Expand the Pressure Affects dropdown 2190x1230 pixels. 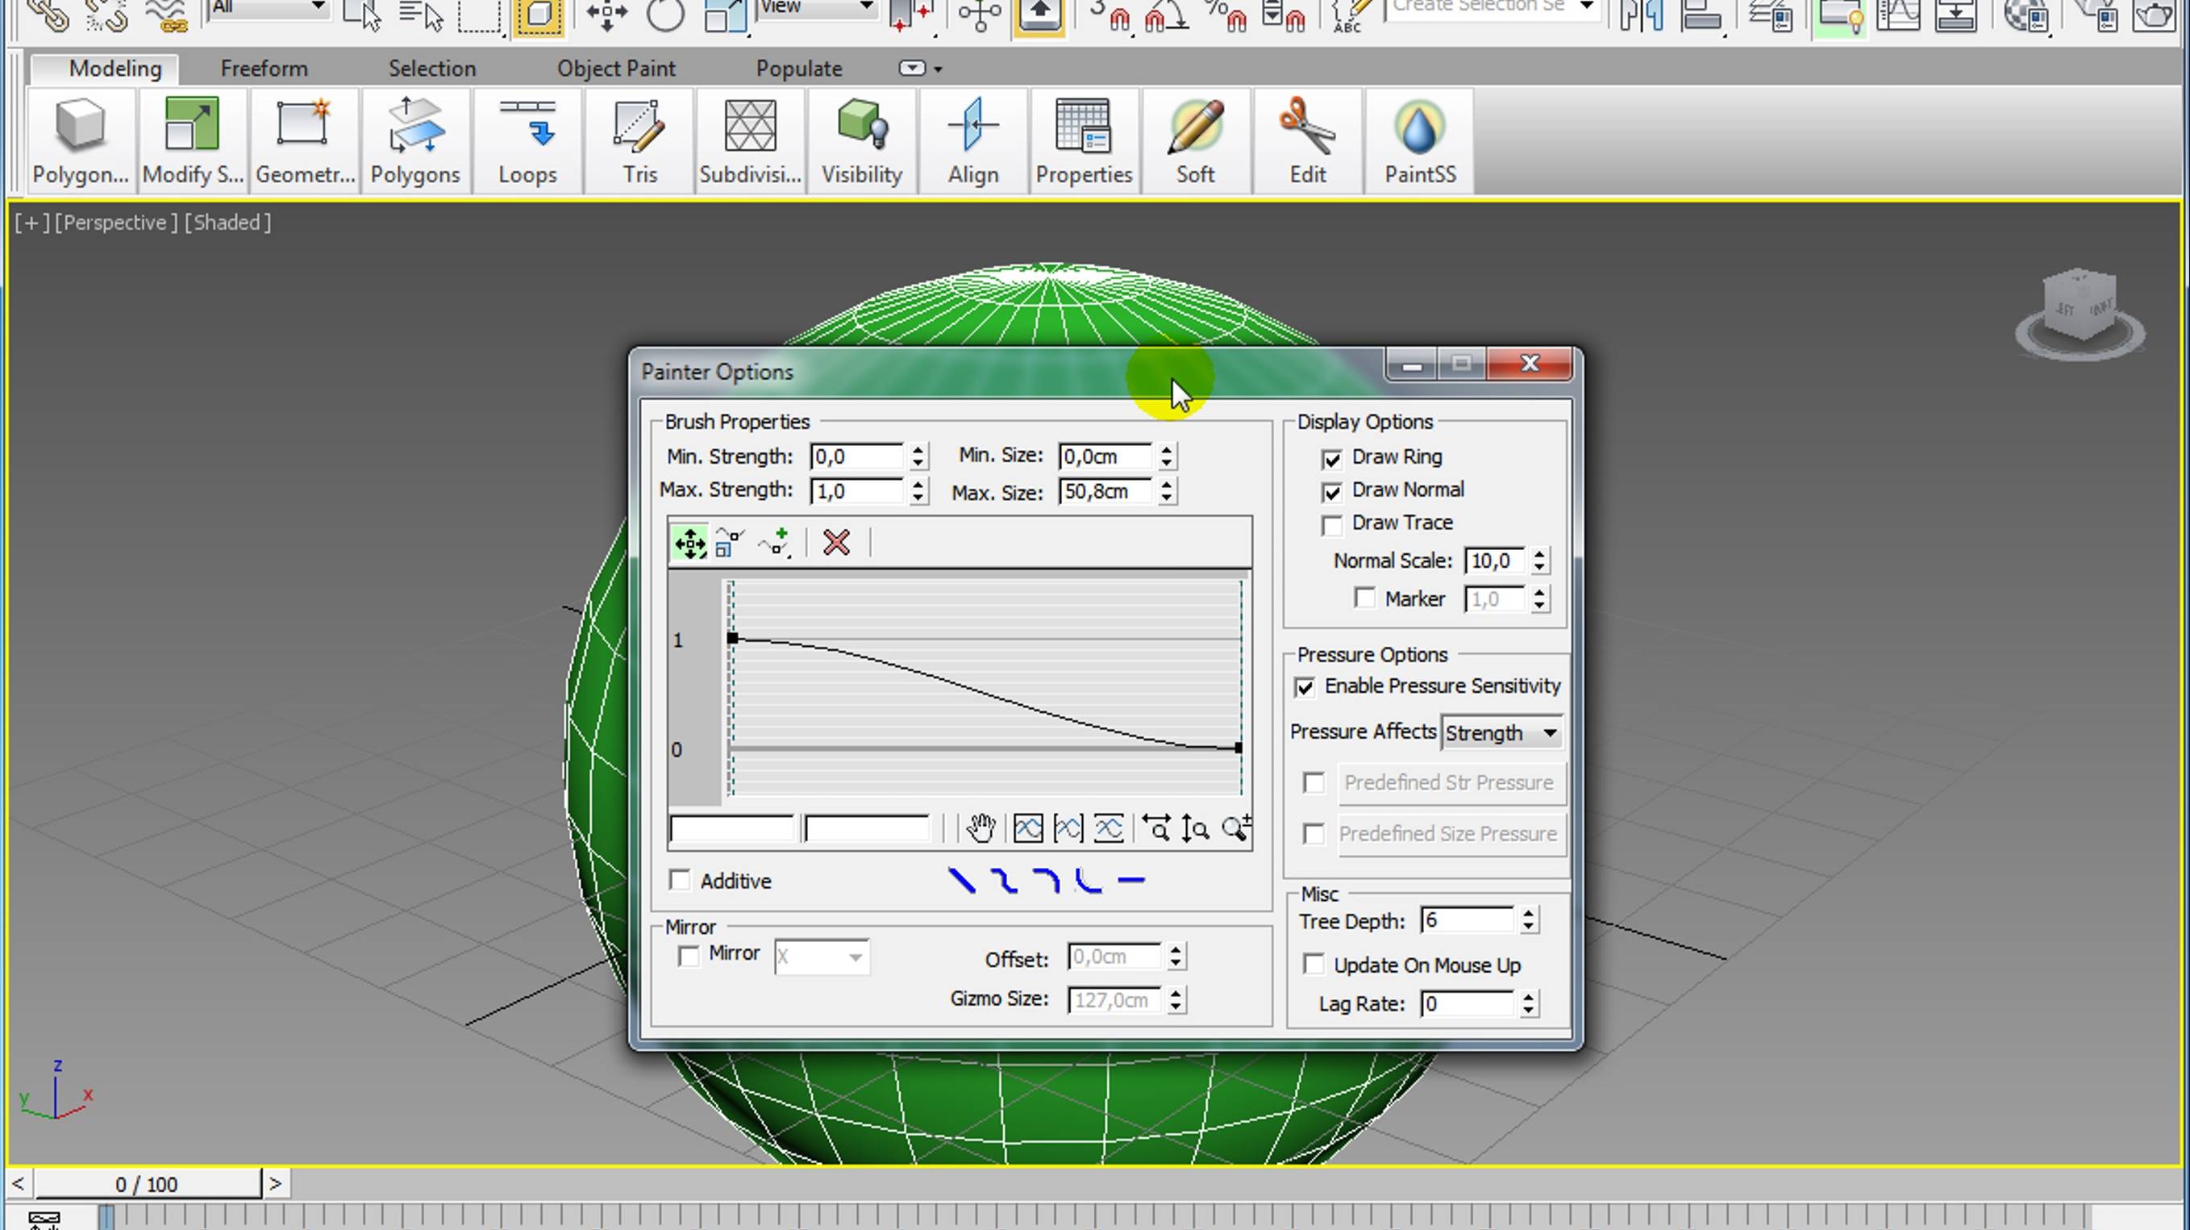point(1547,732)
